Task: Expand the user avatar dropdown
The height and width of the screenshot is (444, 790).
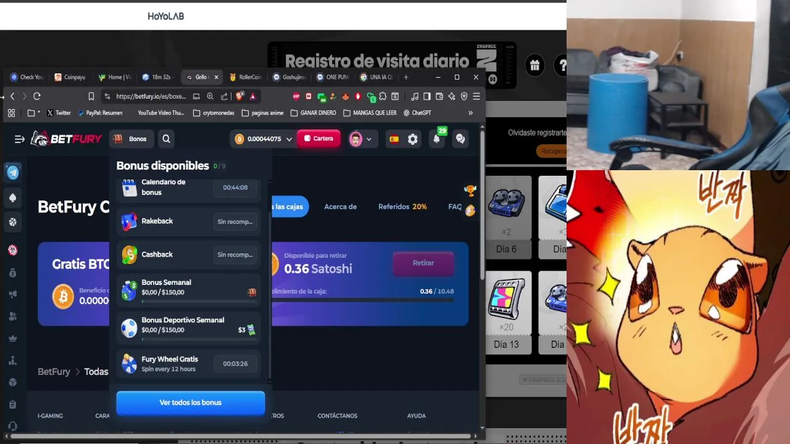Action: coord(368,139)
